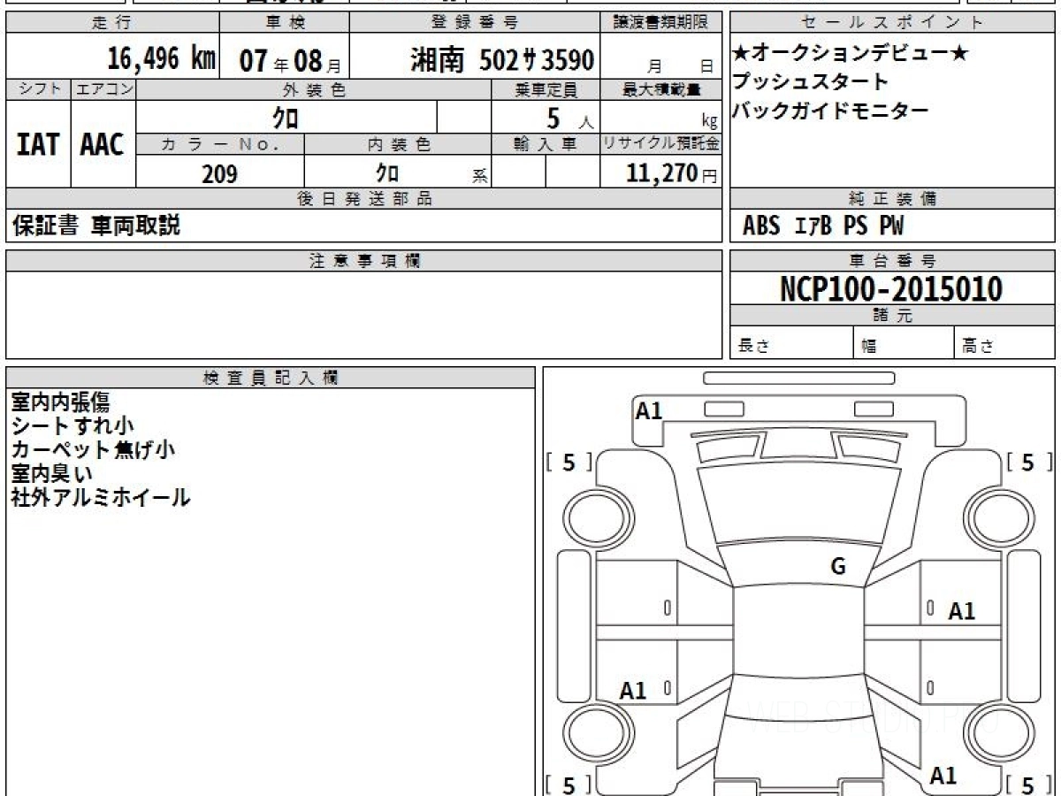The image size is (1061, 796).
Task: Click the 諸元 header
Action: pos(892,316)
